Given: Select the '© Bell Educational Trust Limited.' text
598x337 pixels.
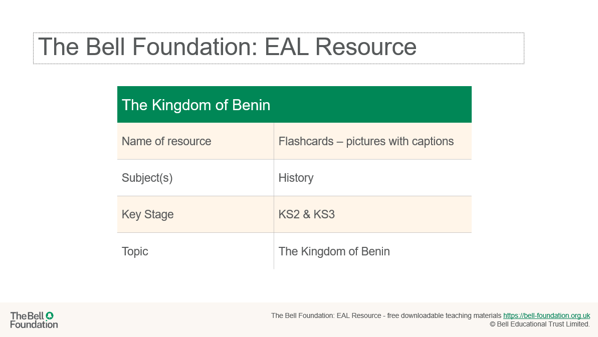Looking at the screenshot, I should pyautogui.click(x=540, y=324).
